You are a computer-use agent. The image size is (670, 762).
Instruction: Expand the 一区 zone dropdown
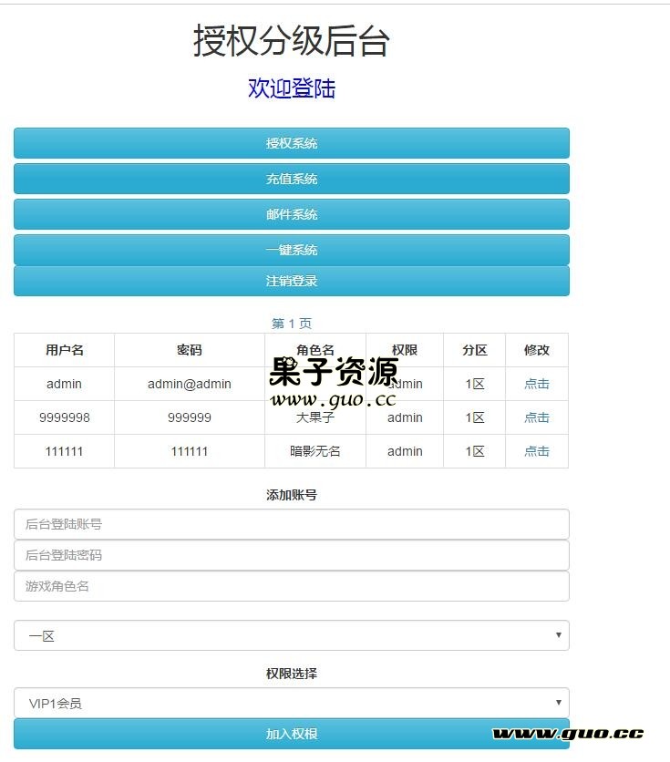pyautogui.click(x=292, y=635)
